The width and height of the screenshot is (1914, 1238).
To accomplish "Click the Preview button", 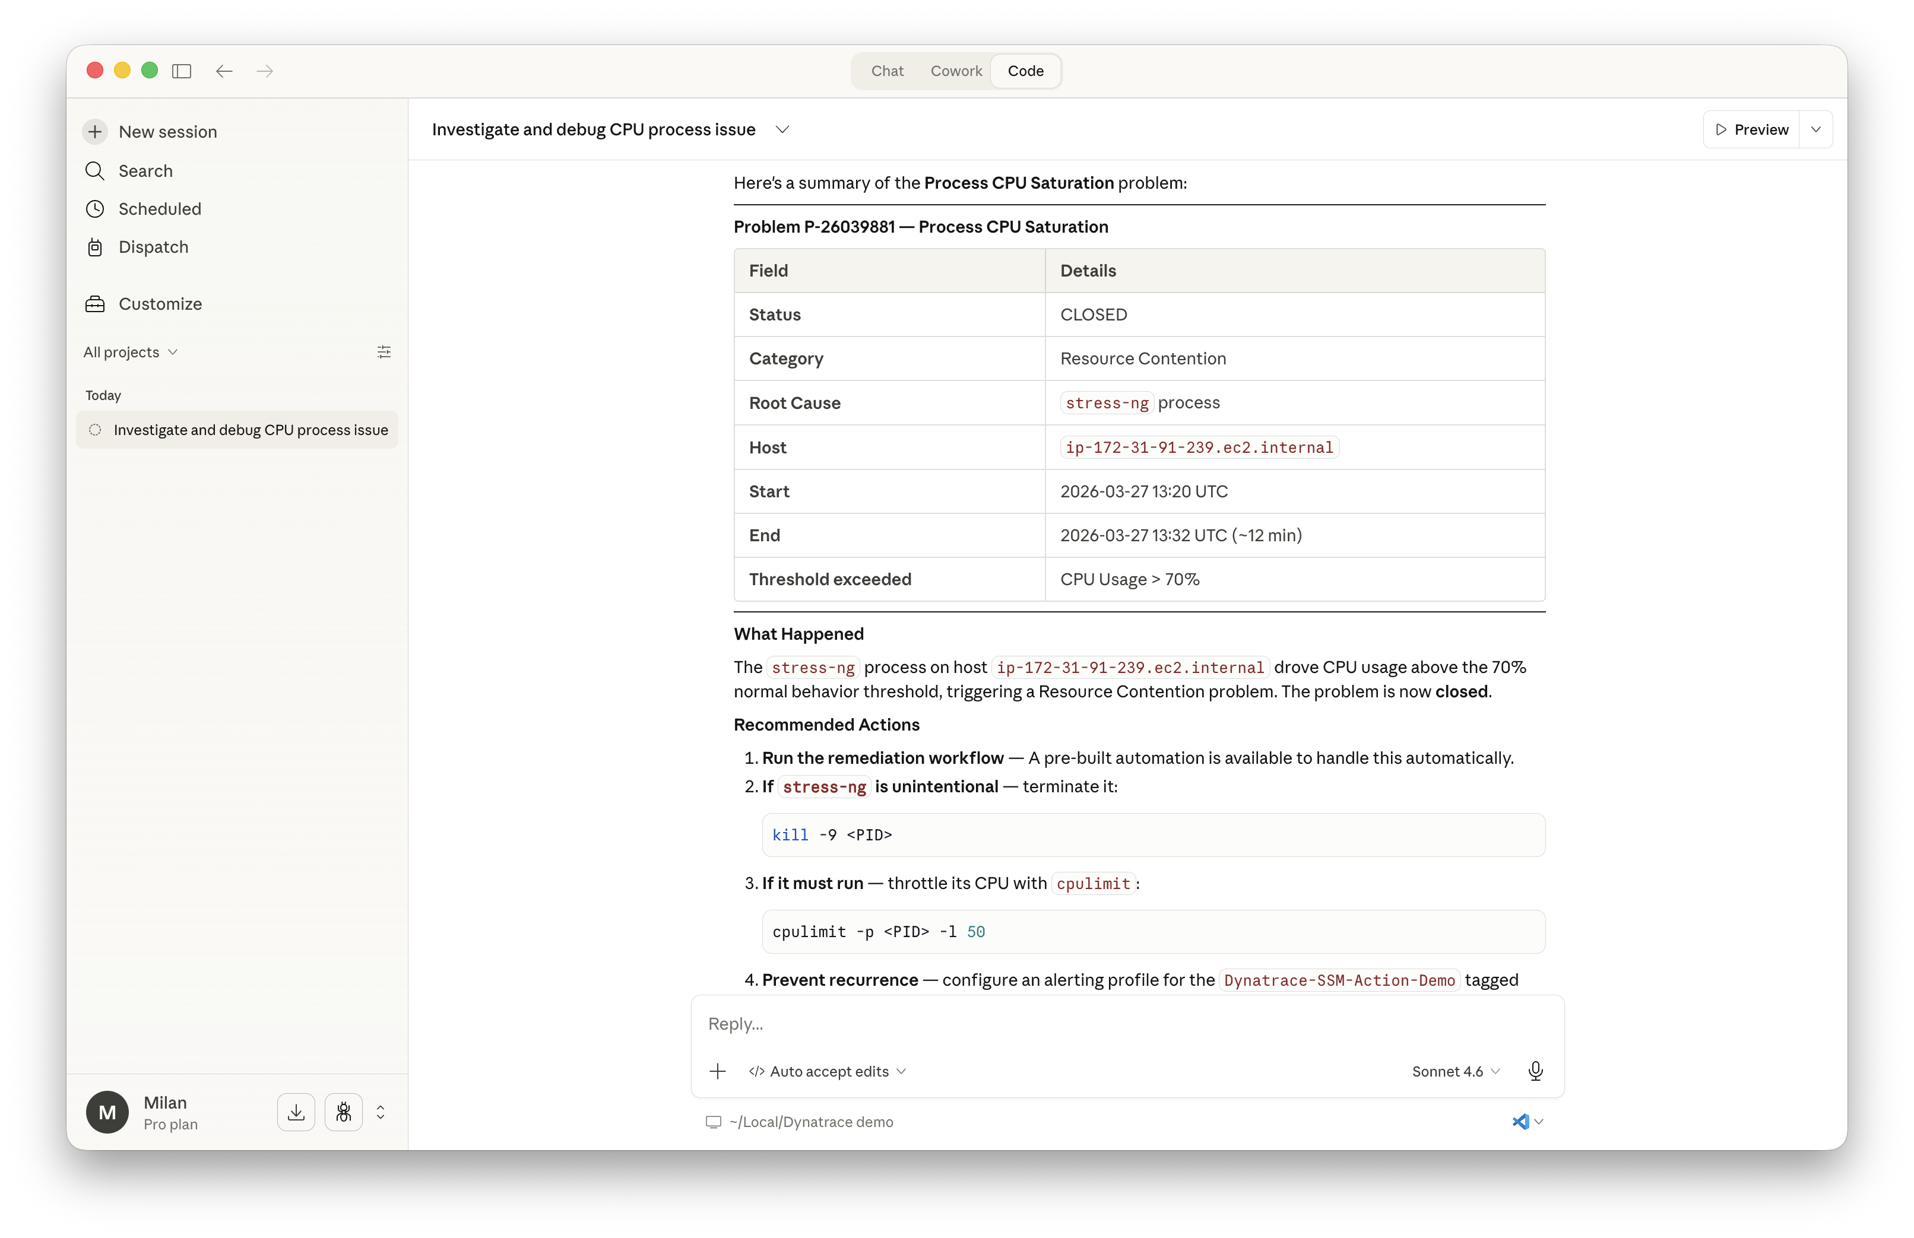I will tap(1753, 129).
